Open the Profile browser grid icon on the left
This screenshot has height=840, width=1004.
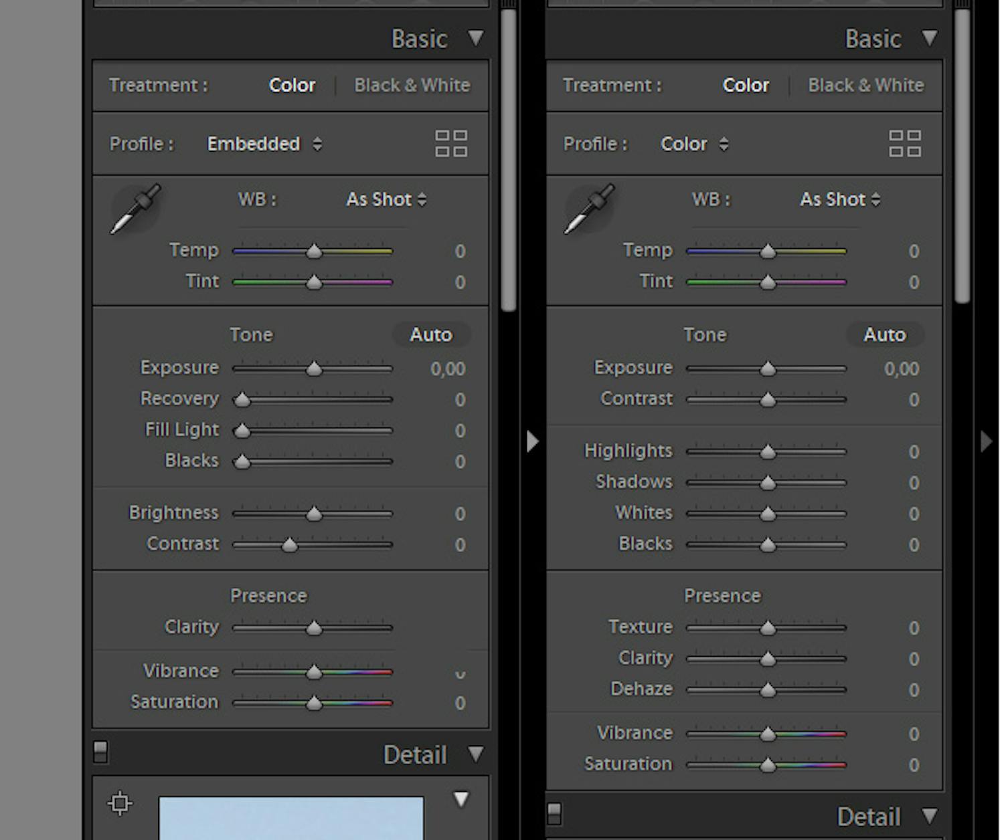tap(451, 143)
